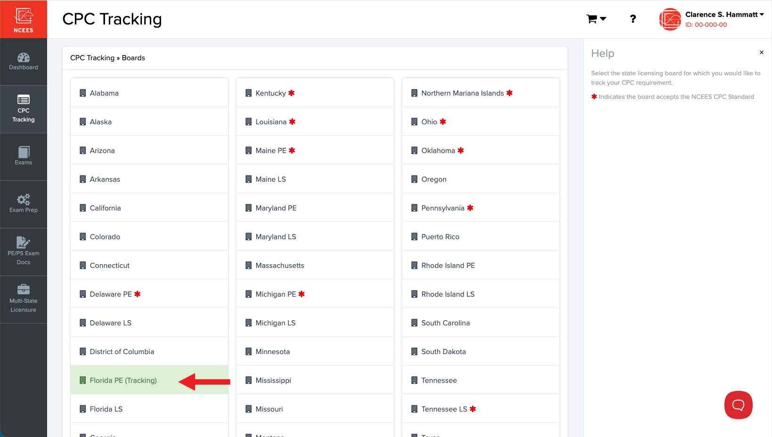Click building icon next to Colorado
Image resolution: width=772 pixels, height=437 pixels.
coord(83,236)
